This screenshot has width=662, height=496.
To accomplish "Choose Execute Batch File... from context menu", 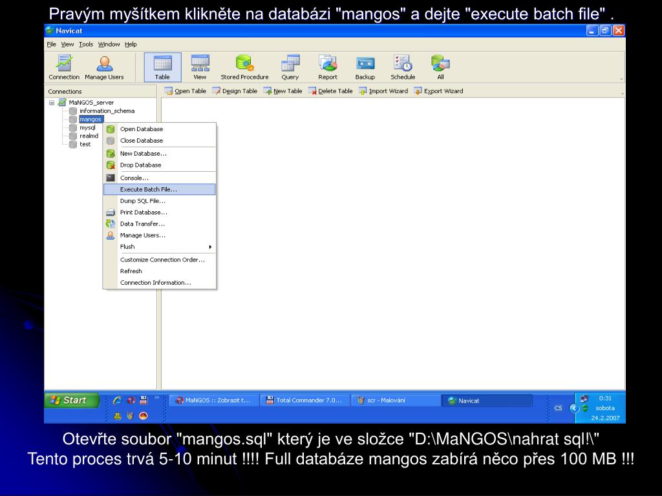I will coord(160,189).
